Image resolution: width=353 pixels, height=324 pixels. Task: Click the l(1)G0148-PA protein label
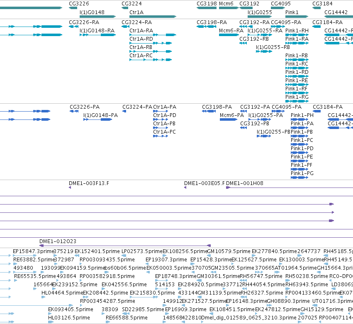[101, 115]
